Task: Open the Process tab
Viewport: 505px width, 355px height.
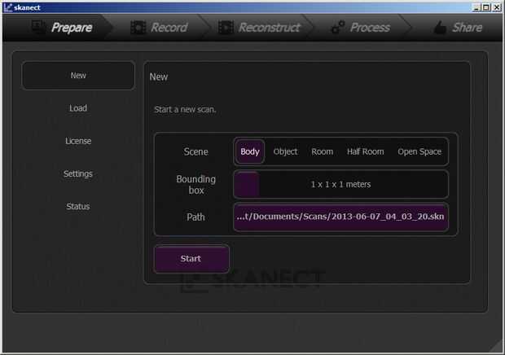Action: click(361, 28)
